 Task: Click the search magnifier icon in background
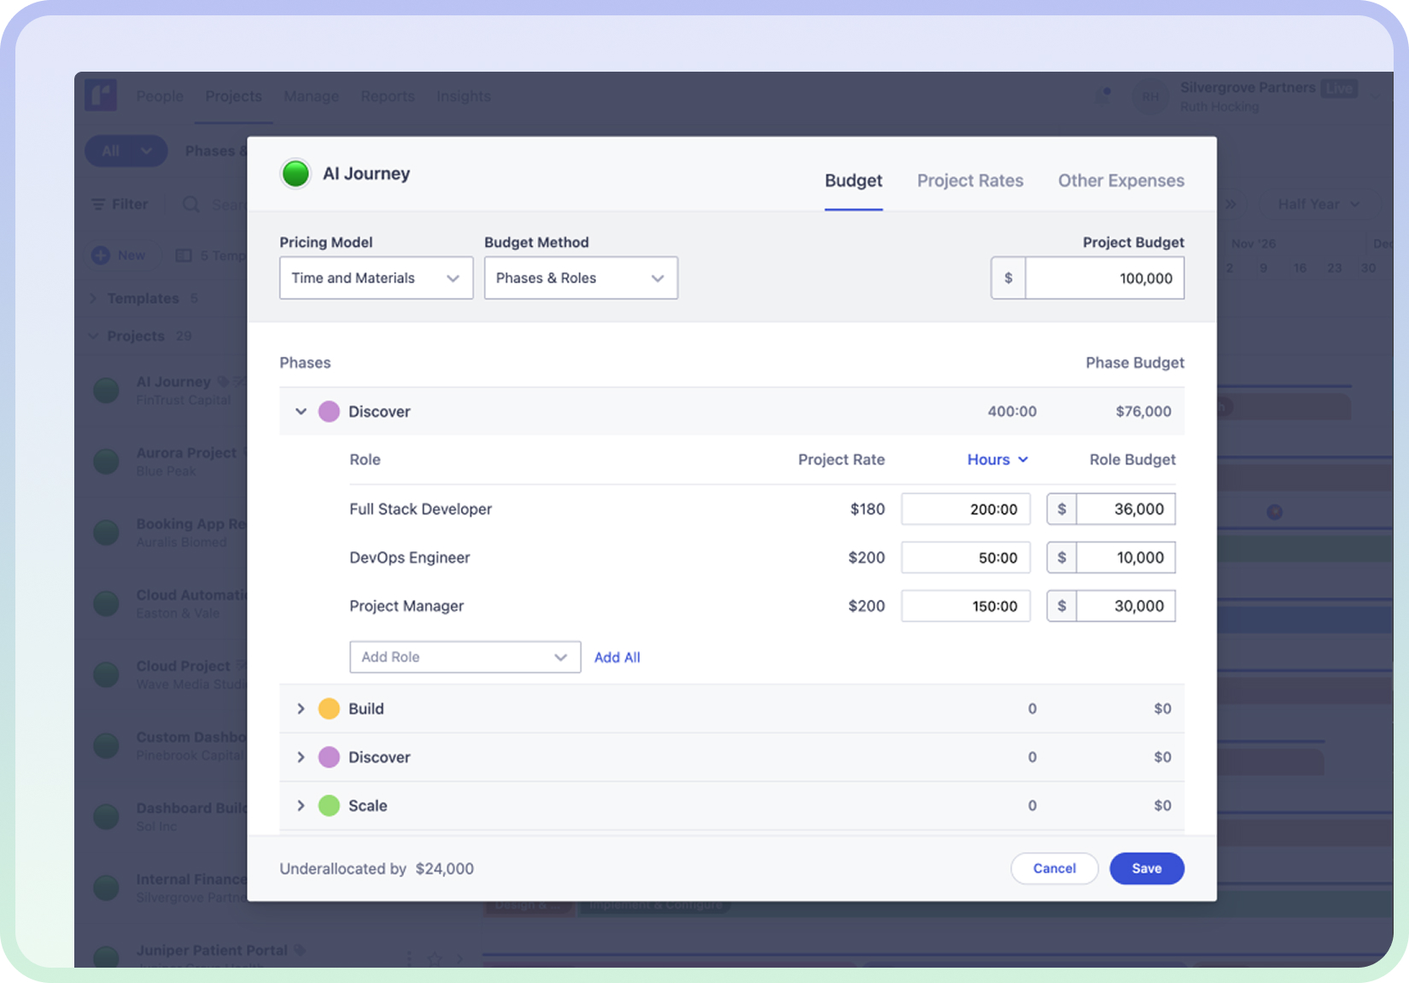click(191, 205)
